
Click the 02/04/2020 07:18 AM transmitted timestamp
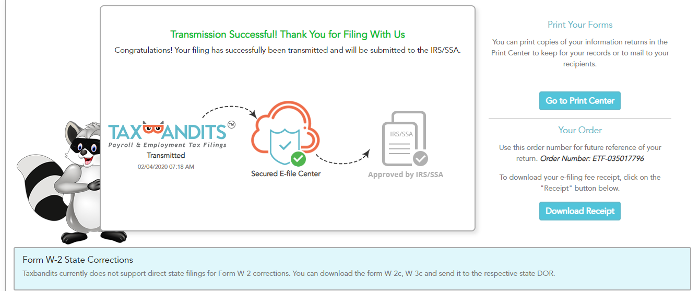point(166,167)
